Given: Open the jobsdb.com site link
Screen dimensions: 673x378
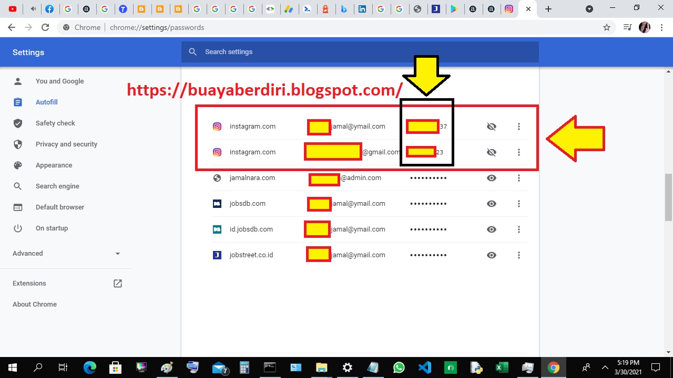Looking at the screenshot, I should pyautogui.click(x=248, y=204).
